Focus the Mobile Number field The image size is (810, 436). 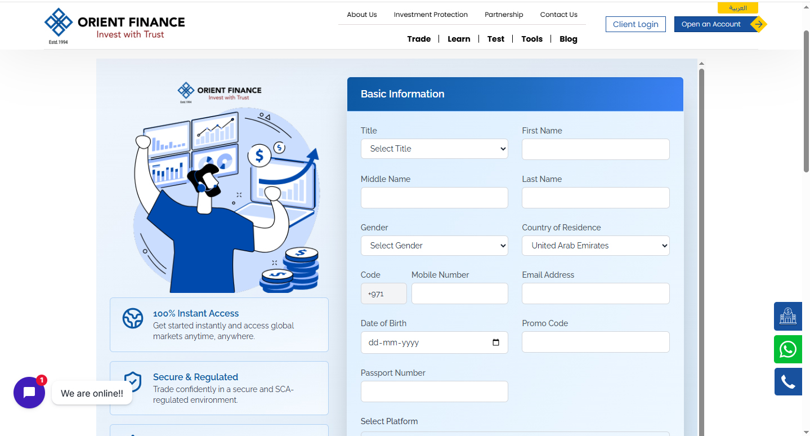pyautogui.click(x=460, y=293)
